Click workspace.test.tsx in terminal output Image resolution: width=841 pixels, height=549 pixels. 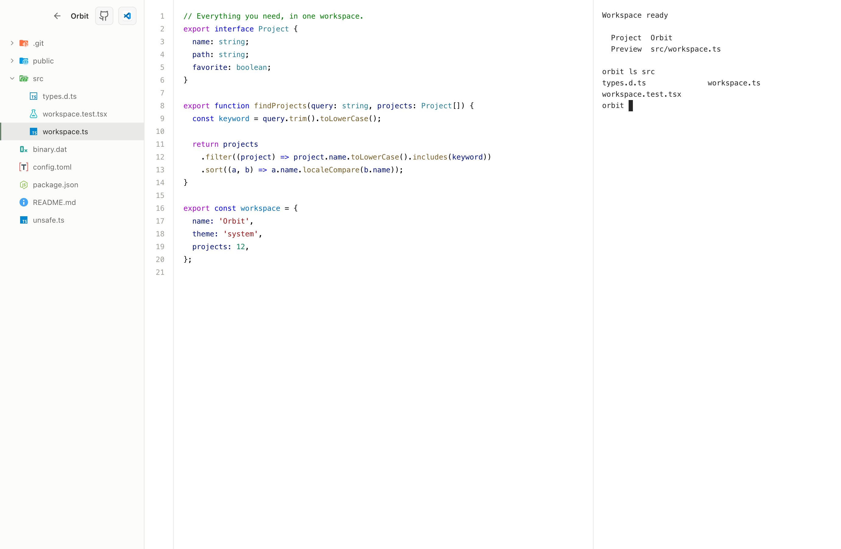point(642,95)
